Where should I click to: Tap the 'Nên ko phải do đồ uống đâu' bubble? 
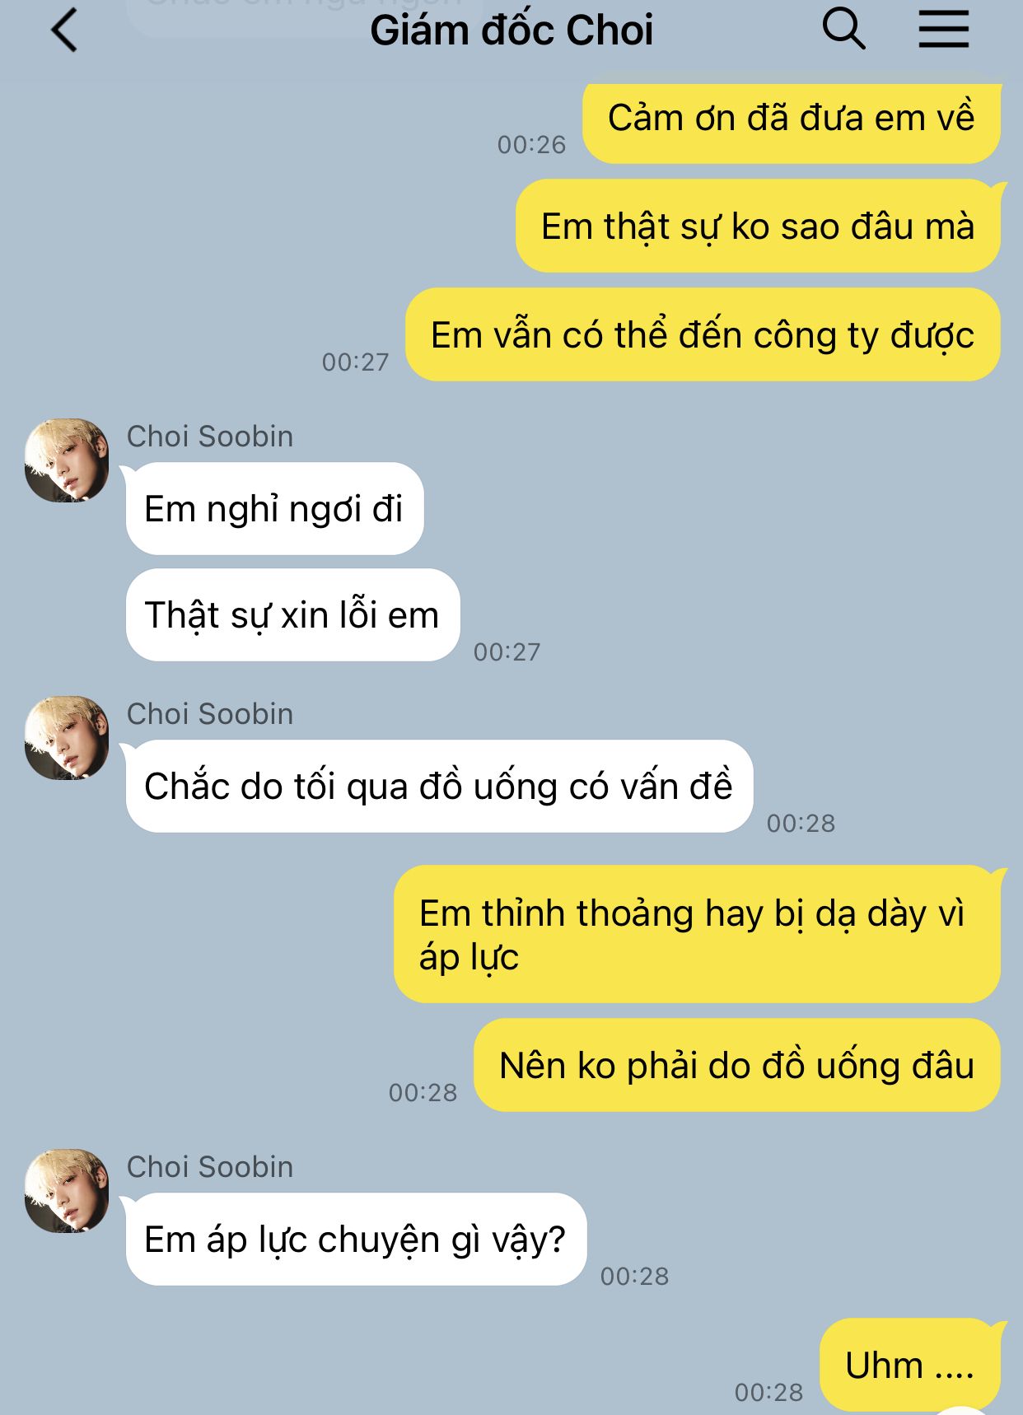click(737, 1065)
